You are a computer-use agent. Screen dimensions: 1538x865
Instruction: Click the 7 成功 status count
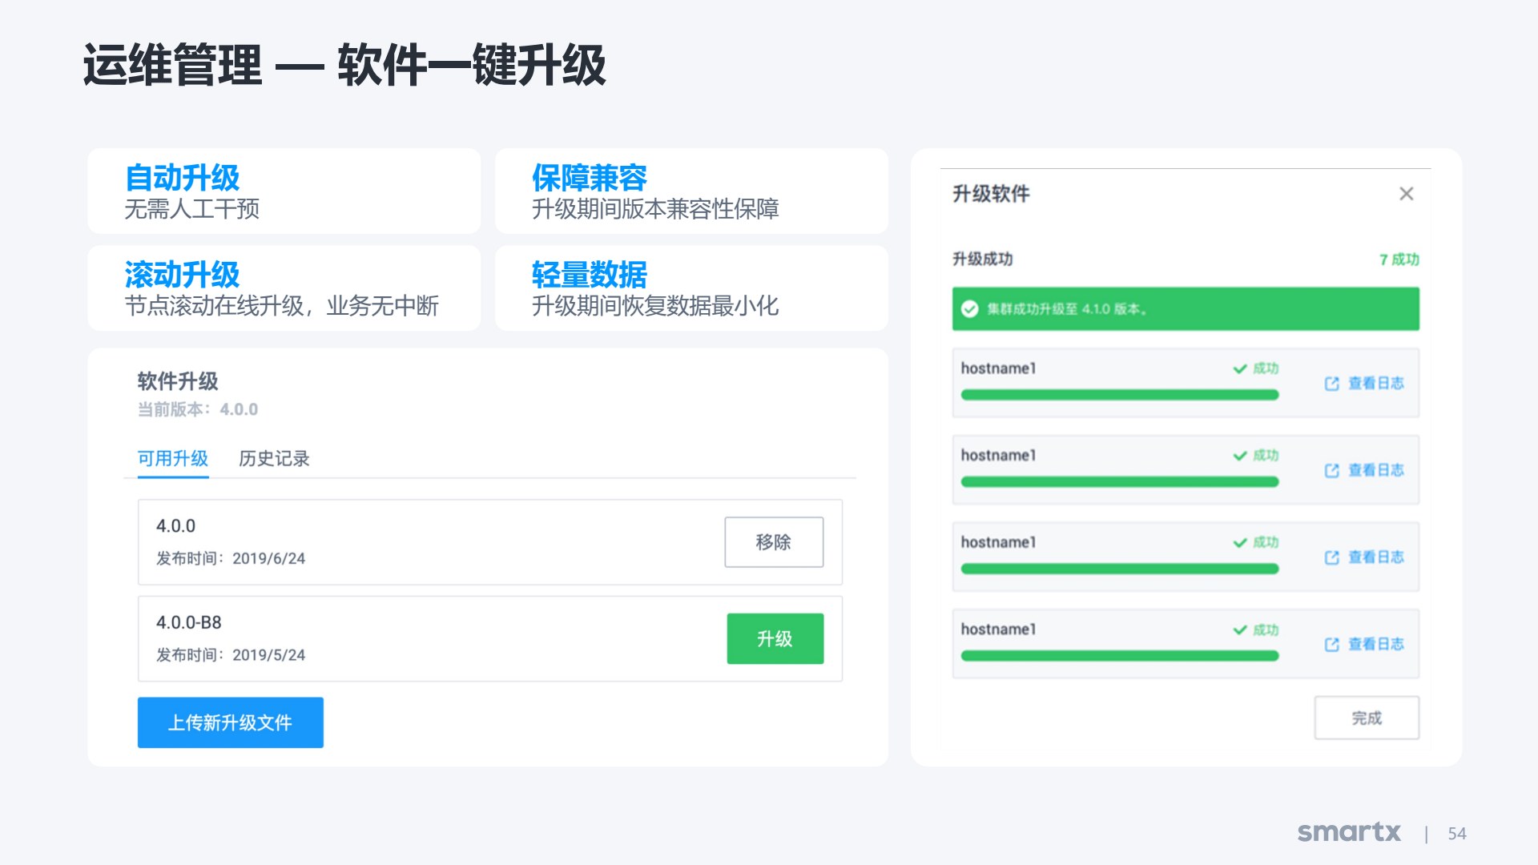tap(1399, 259)
